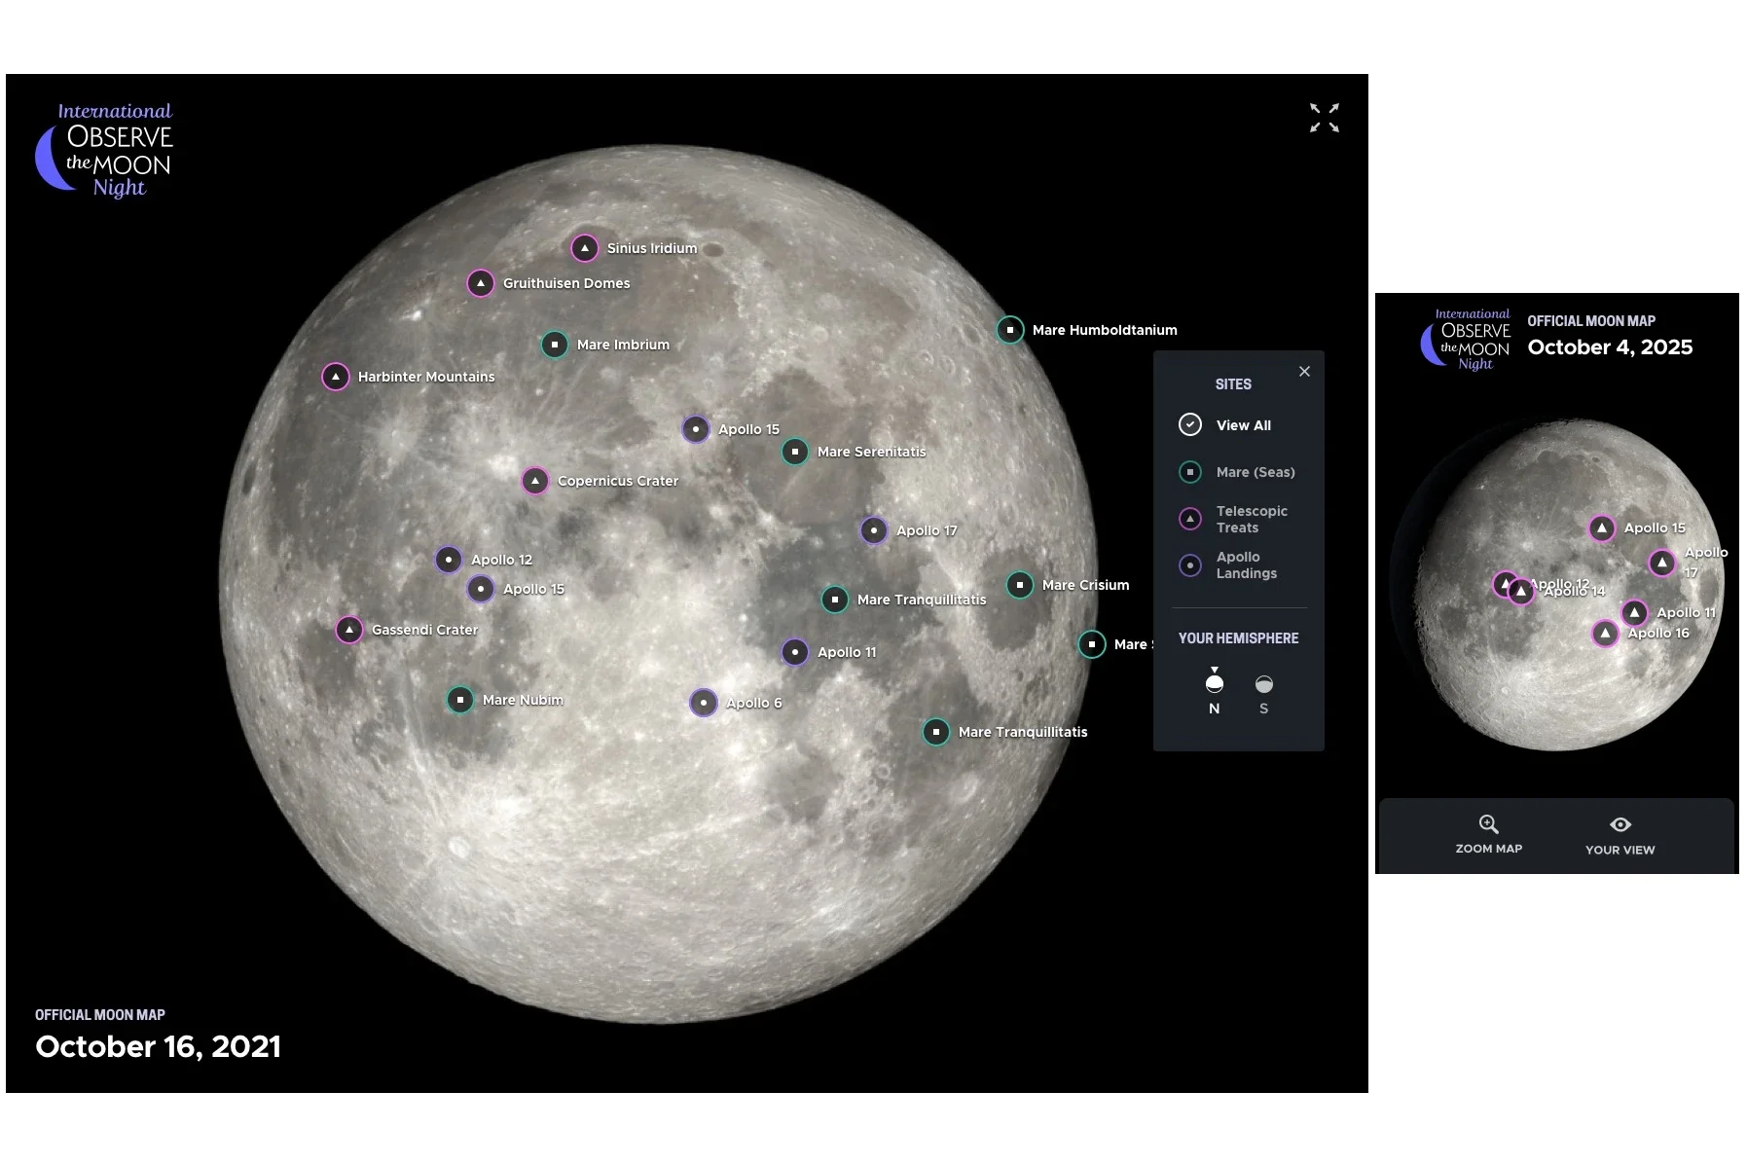Filter sites by Mare (Seas)
Image resolution: width=1747 pixels, height=1165 pixels.
(x=1189, y=472)
